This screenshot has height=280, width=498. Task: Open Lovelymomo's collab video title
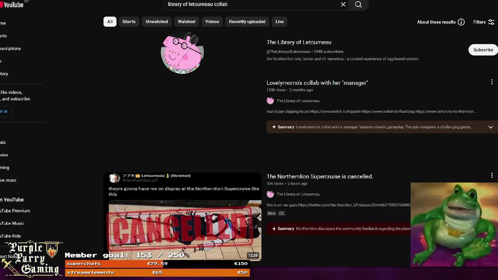317,83
